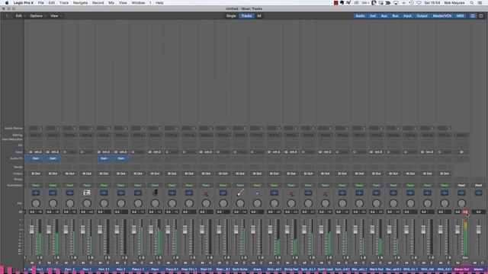488x274 pixels.
Task: Mute the Perc 1 track
Action: [83, 263]
